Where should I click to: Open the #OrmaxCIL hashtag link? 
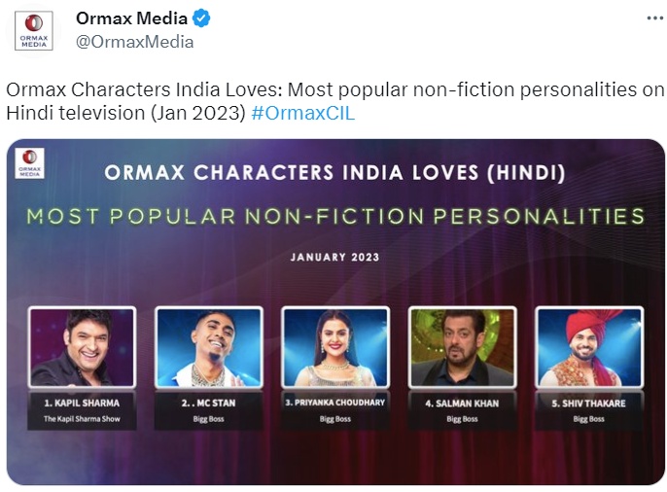click(x=302, y=113)
